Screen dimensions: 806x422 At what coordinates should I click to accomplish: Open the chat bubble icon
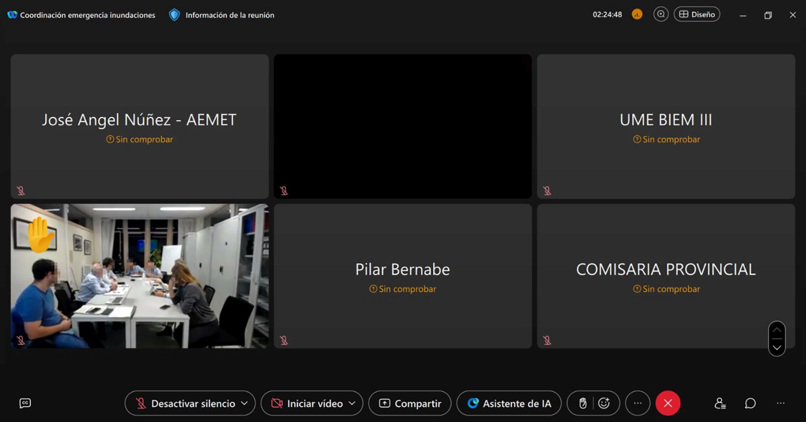point(750,403)
